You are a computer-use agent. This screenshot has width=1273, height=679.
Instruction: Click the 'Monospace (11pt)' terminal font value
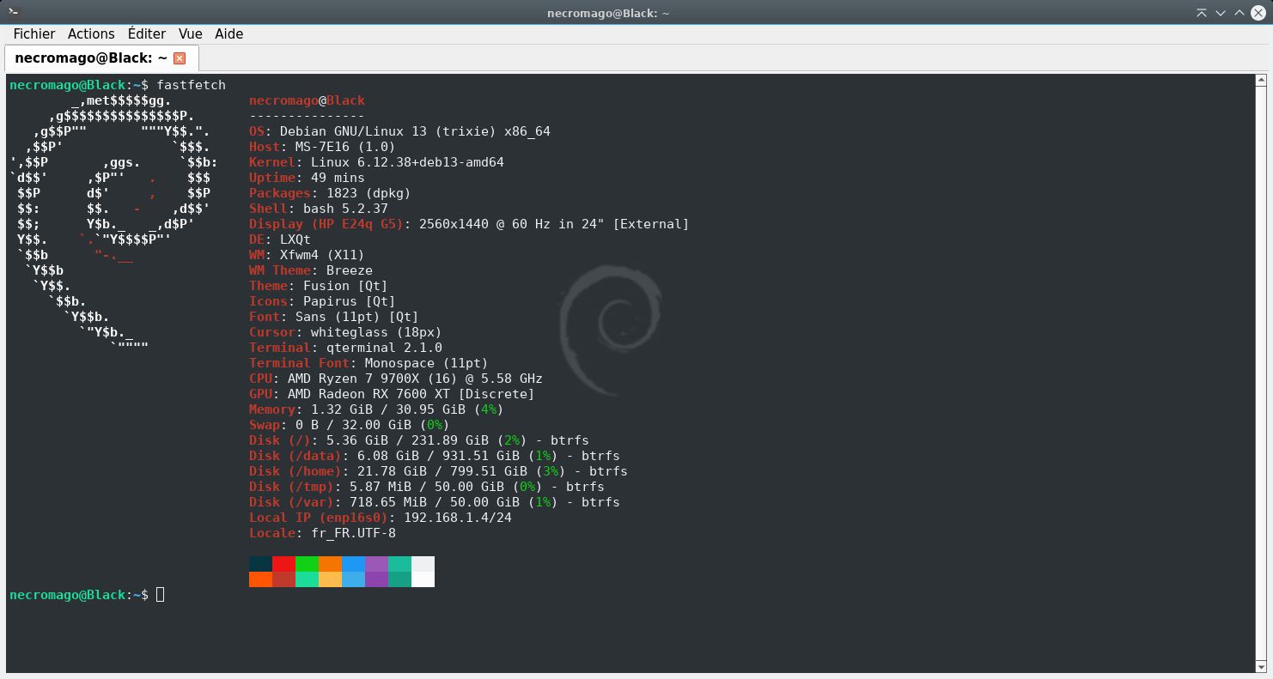(x=426, y=363)
